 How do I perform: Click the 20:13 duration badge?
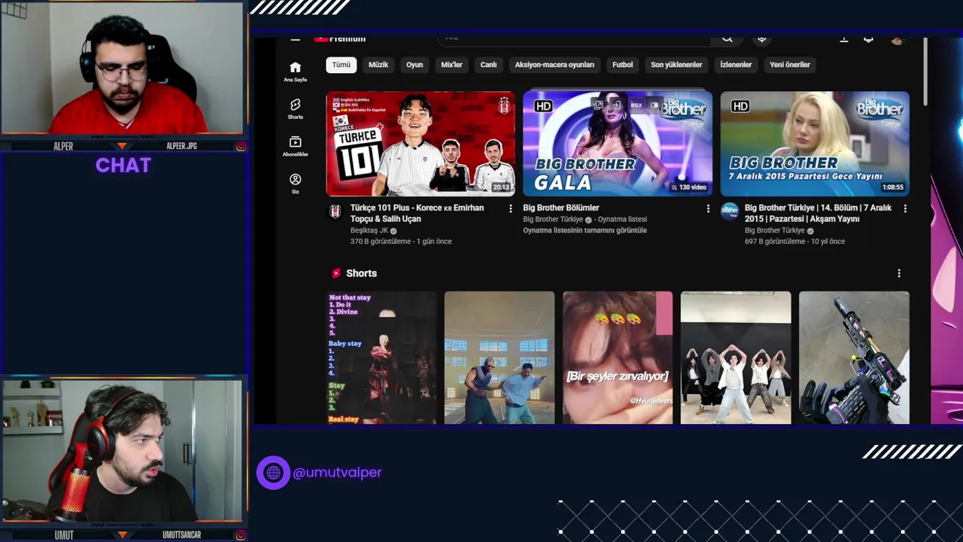pyautogui.click(x=501, y=187)
